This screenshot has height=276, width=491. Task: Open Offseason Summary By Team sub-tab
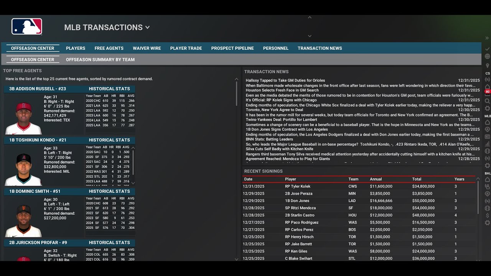tap(100, 60)
